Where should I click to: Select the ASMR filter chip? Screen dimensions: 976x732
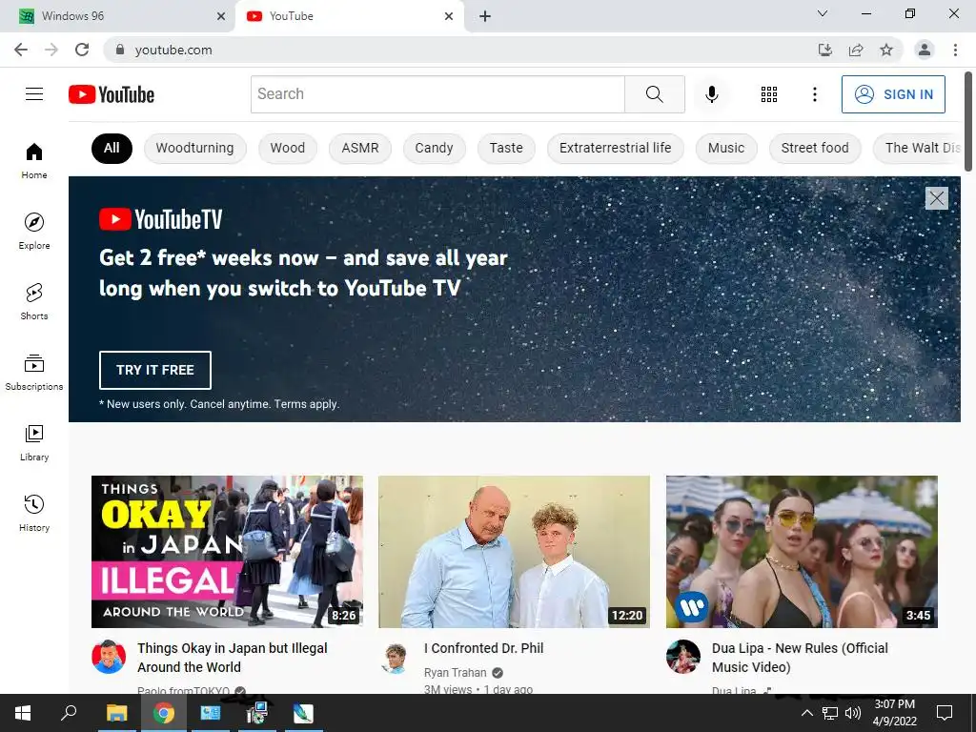359,148
